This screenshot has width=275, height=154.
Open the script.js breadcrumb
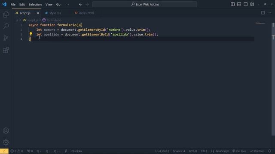[31, 20]
